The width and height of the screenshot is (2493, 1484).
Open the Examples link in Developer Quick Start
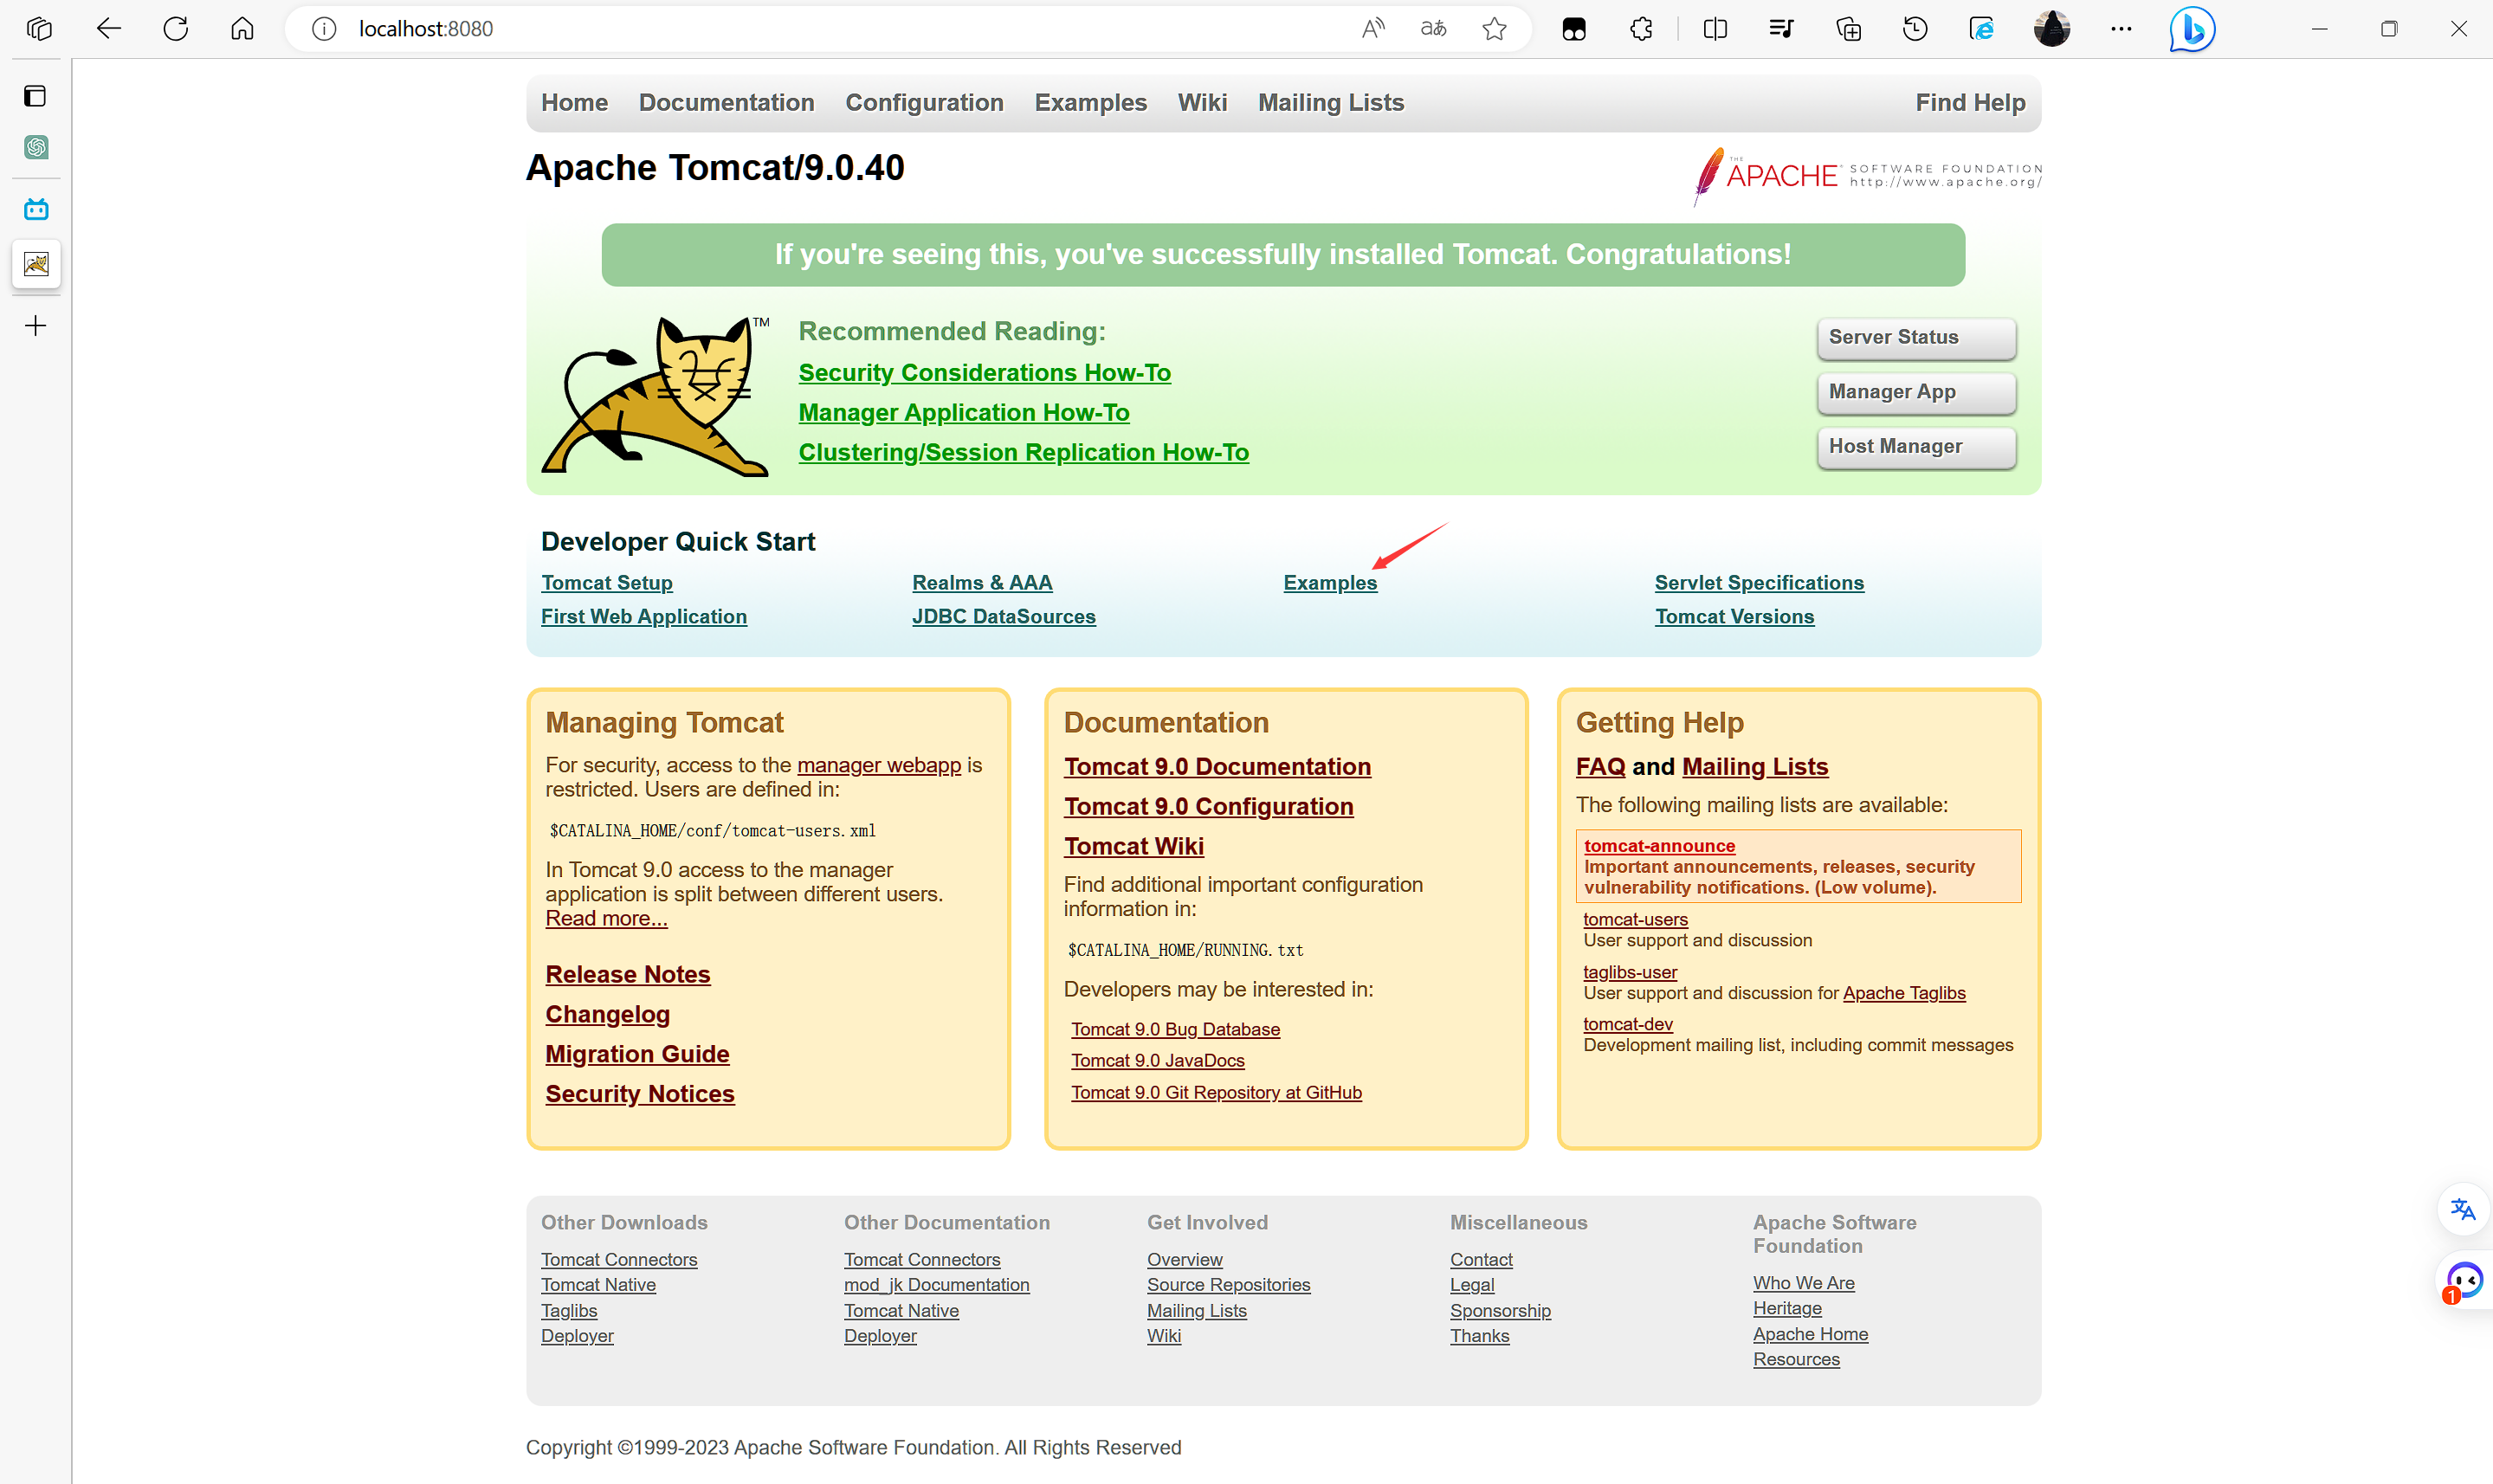[1330, 583]
